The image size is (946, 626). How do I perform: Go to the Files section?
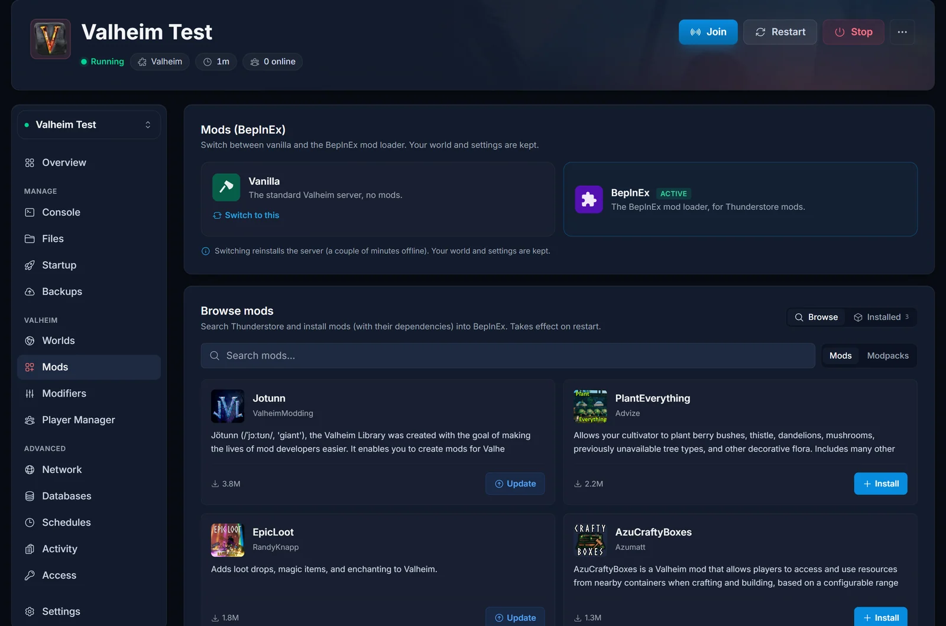coord(89,239)
